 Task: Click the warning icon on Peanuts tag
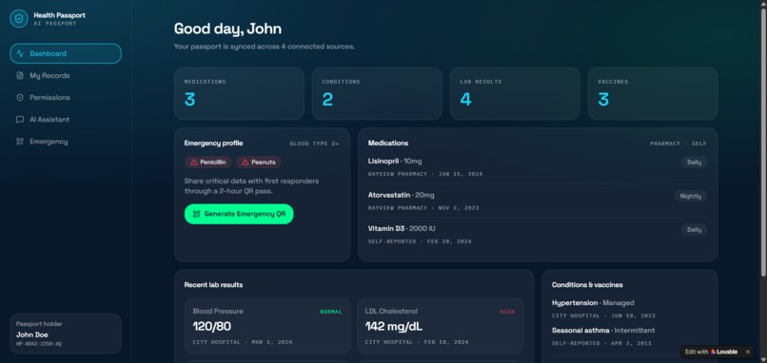coord(246,162)
